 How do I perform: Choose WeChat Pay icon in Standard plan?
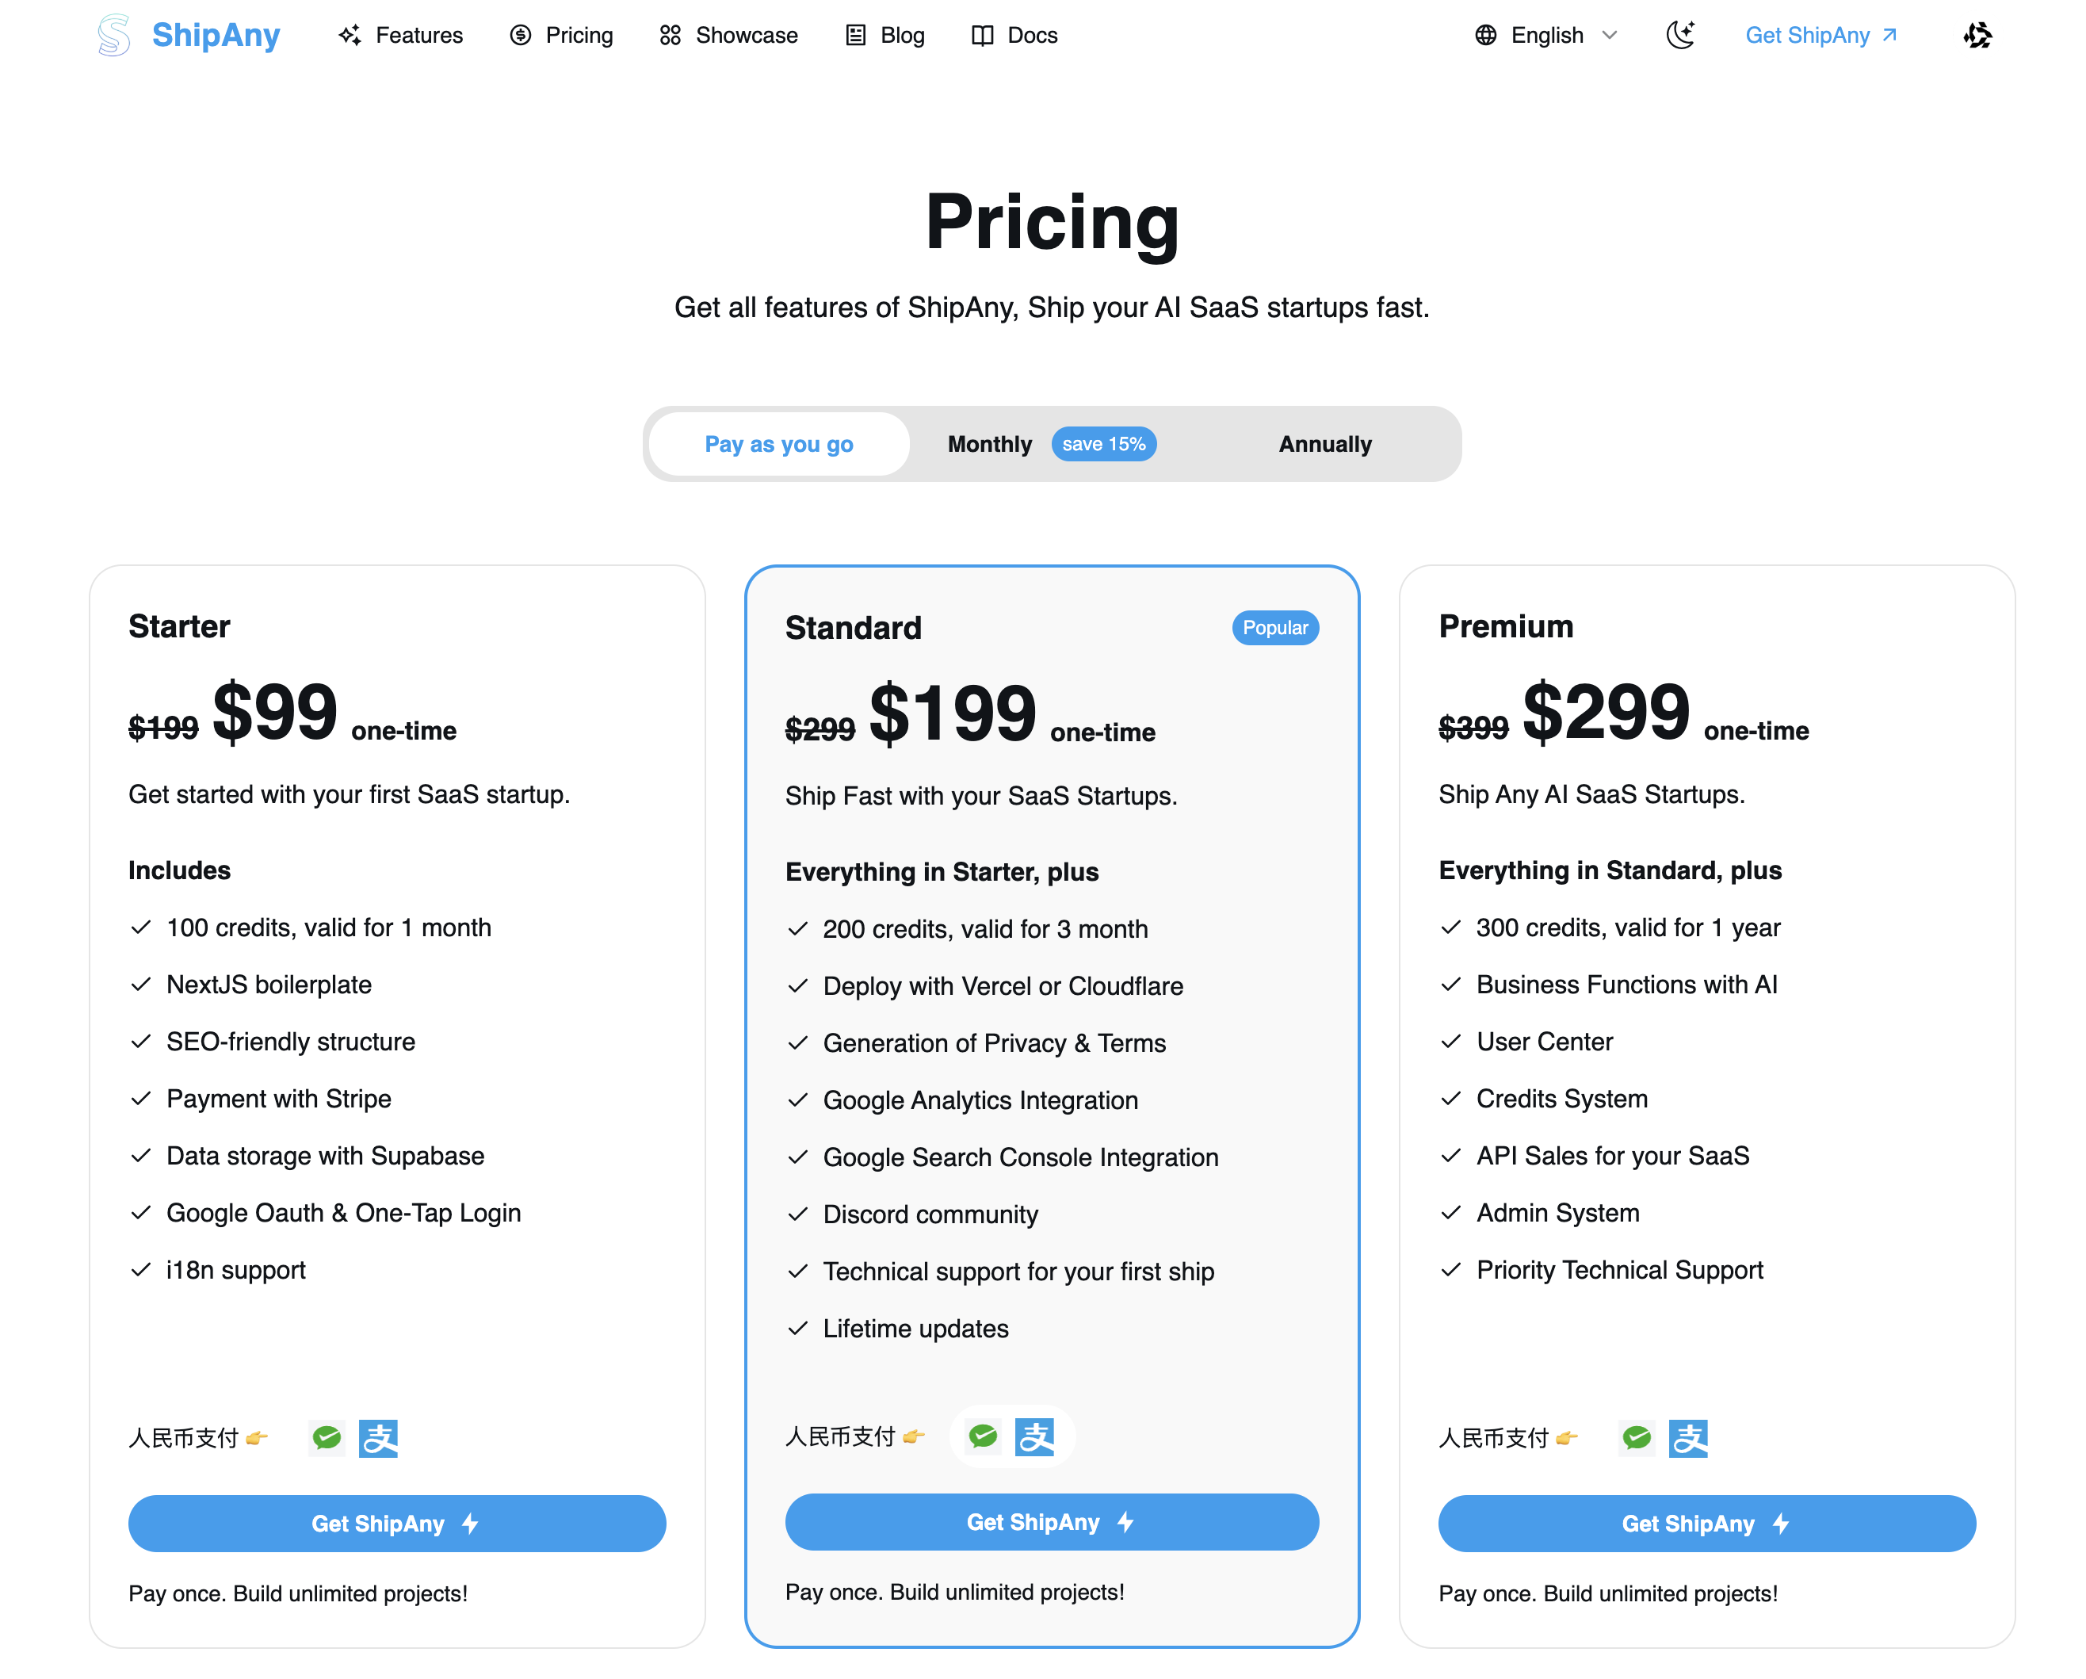[x=983, y=1436]
